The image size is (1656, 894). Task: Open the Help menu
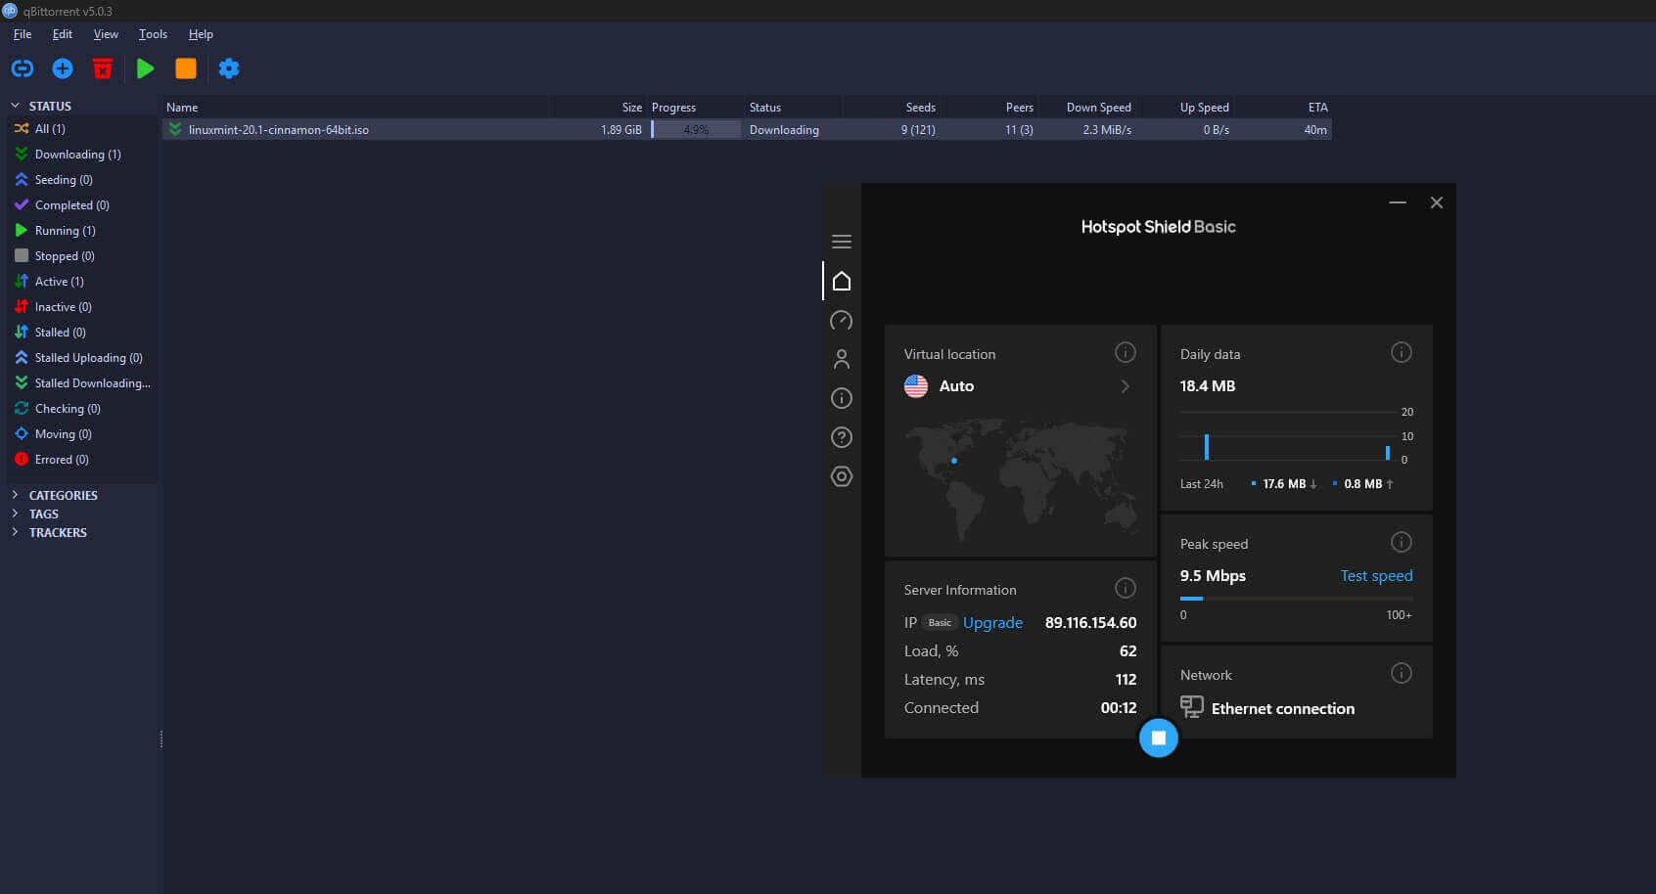pyautogui.click(x=201, y=34)
